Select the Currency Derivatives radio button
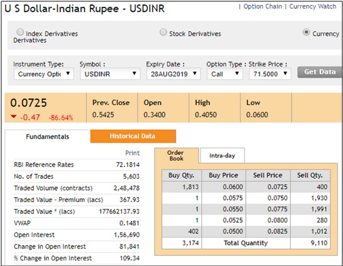This screenshot has width=343, height=266. pos(306,32)
